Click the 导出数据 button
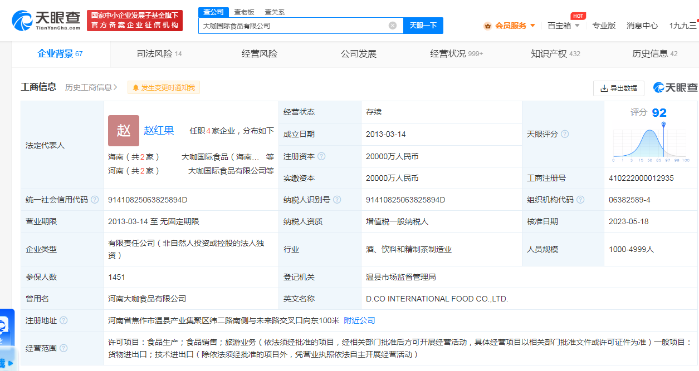 tap(619, 88)
